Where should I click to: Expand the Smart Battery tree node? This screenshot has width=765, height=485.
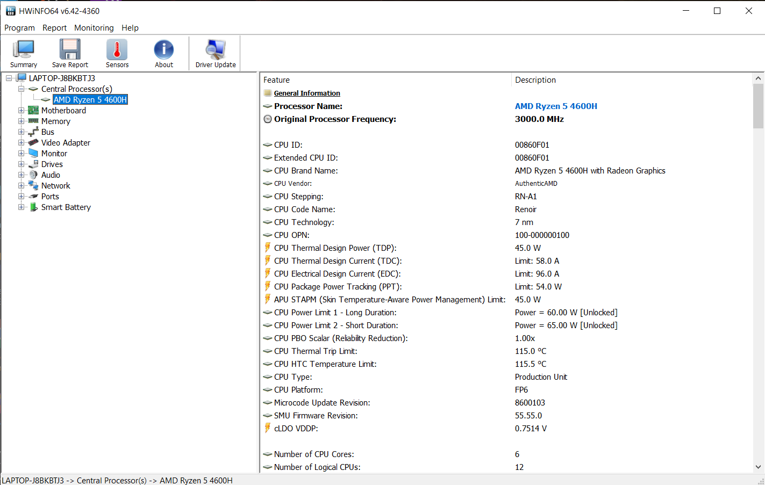21,207
